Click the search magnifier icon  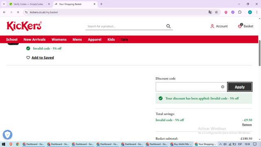click(168, 26)
